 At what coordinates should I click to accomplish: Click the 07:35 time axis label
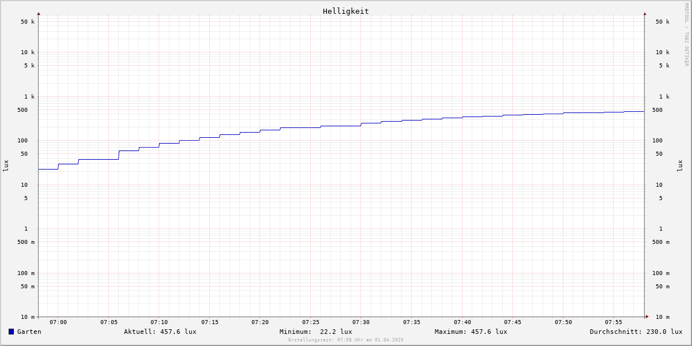click(x=412, y=322)
